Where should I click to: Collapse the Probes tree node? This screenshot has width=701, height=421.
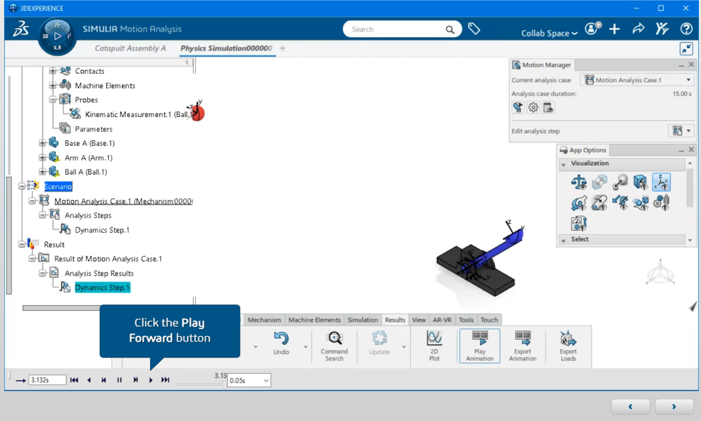point(53,99)
